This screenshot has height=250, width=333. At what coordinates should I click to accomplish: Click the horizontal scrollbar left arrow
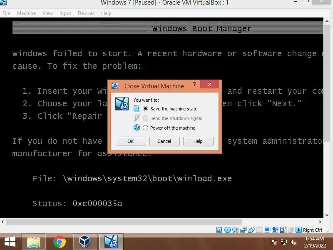coord(2,222)
